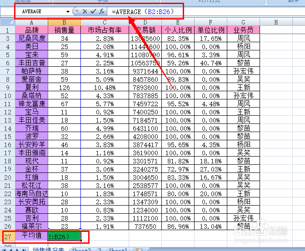
Task: Select the market share 5.09% cell
Action: click(105, 79)
